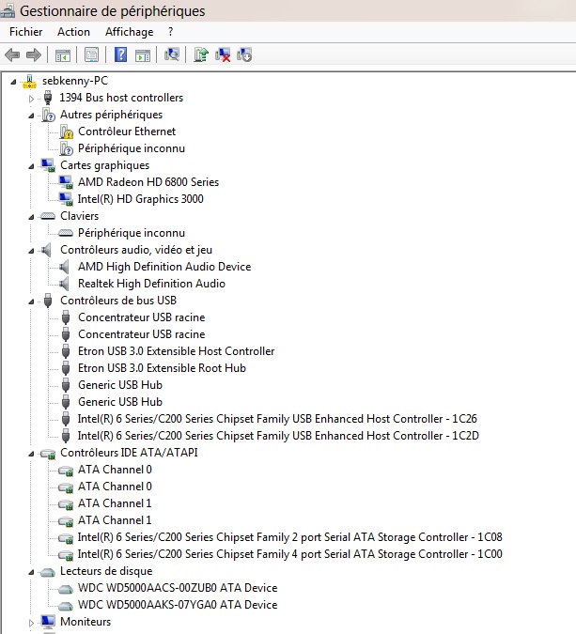This screenshot has width=576, height=634.
Task: Collapse the Contrôleurs de bus USB node
Action: 32,301
